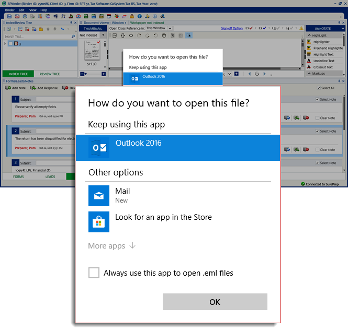Click the thumbnail zoom-in plus button

104,74
